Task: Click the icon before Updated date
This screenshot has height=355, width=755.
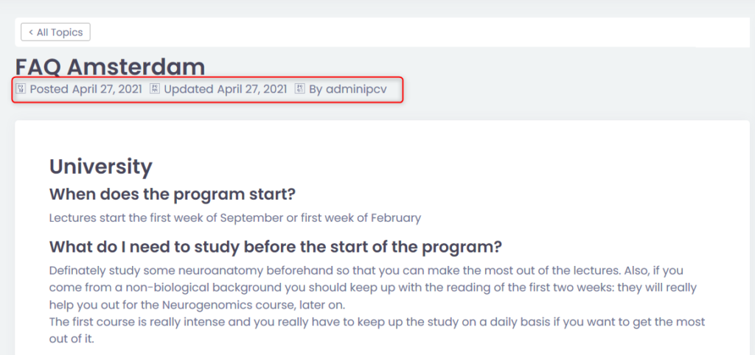Action: pyautogui.click(x=155, y=88)
